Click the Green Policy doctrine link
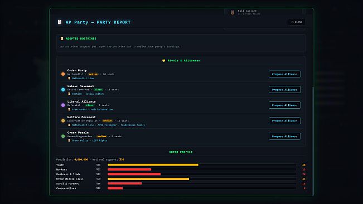 coord(80,140)
